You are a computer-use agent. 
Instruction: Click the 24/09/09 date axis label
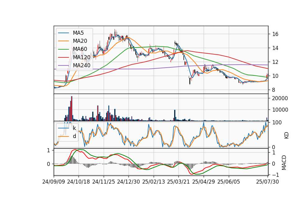tap(54, 182)
